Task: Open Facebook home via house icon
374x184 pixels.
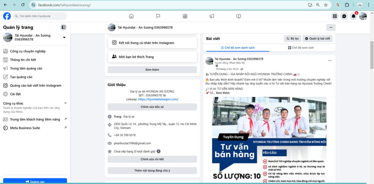Action: [131, 16]
